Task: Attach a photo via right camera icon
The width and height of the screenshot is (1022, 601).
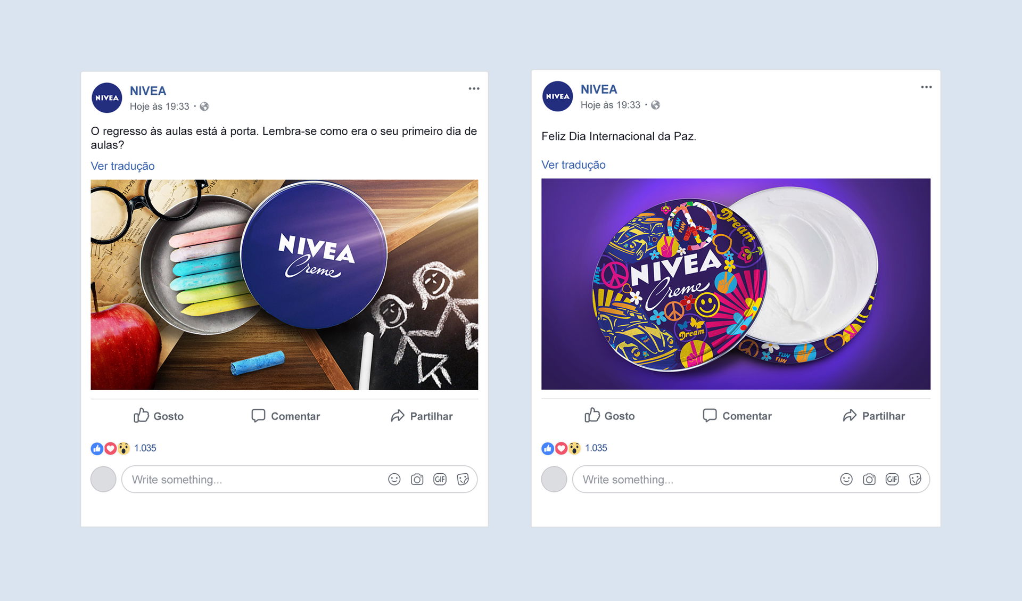Action: pyautogui.click(x=869, y=479)
